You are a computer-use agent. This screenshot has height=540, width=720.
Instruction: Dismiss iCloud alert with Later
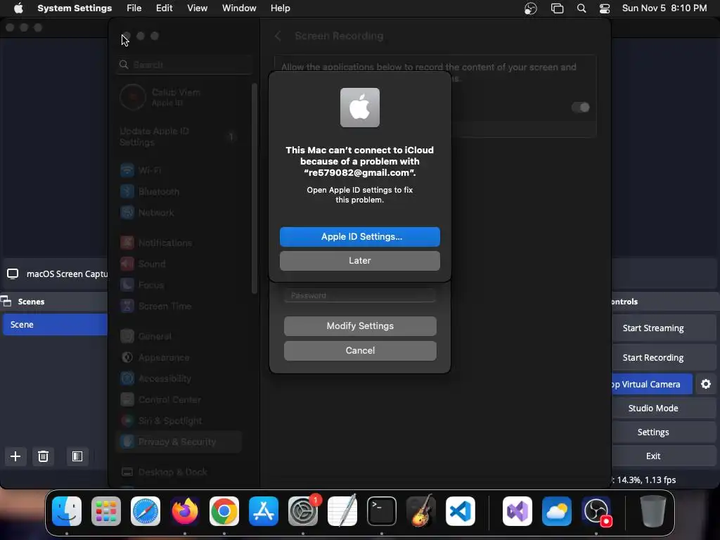(x=360, y=261)
